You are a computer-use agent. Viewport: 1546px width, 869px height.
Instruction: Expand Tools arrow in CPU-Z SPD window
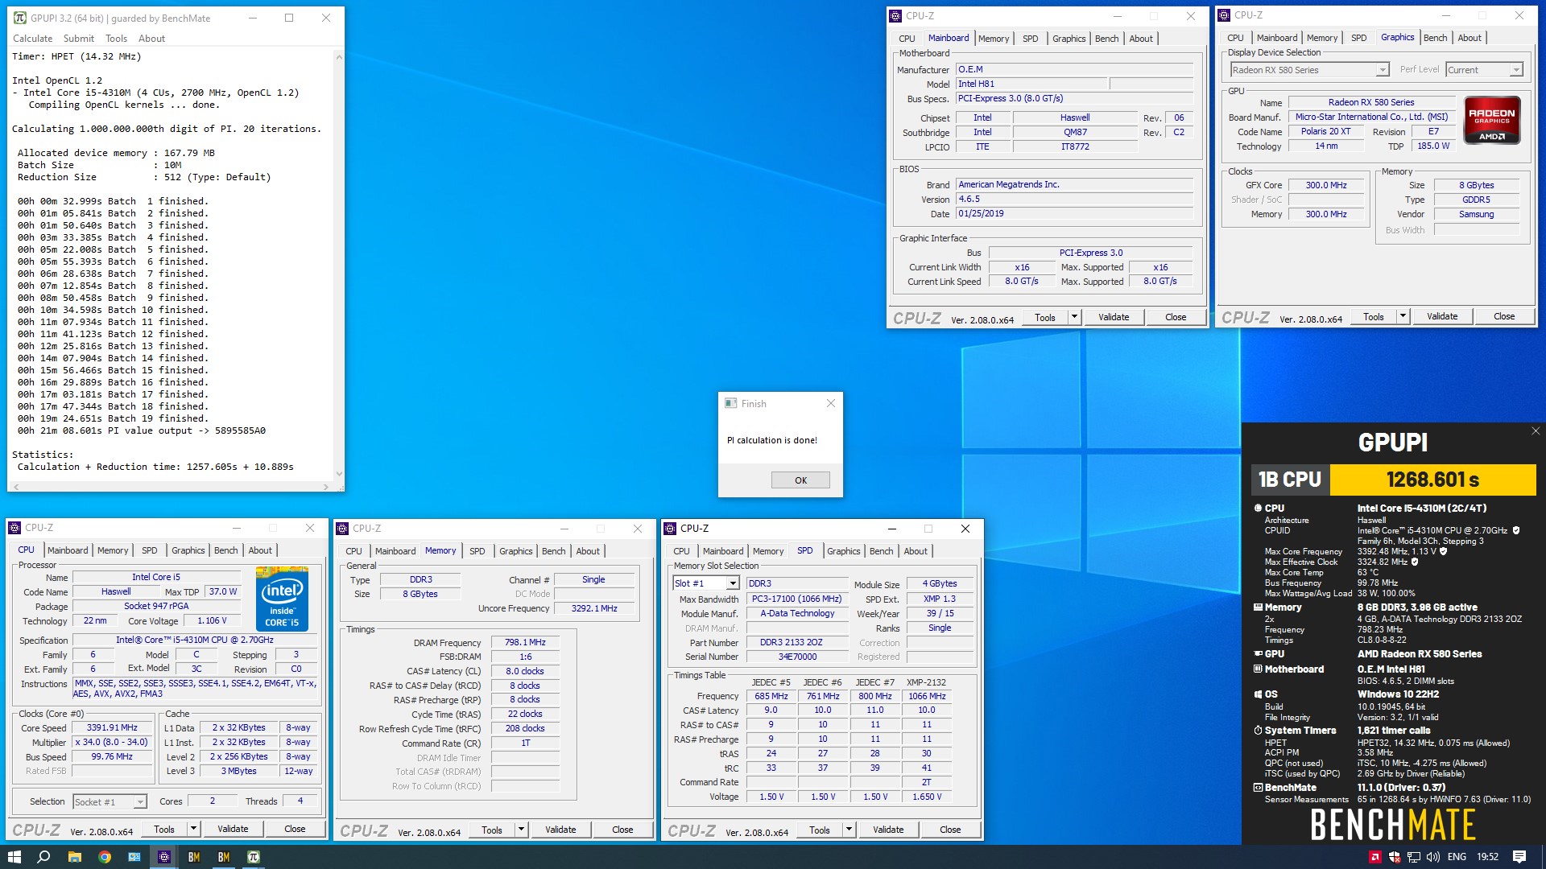[x=849, y=830]
